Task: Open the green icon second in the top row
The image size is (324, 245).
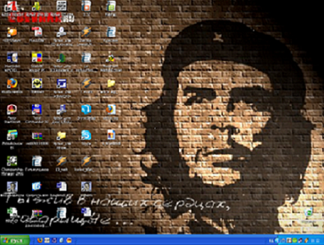Action: 36,6
